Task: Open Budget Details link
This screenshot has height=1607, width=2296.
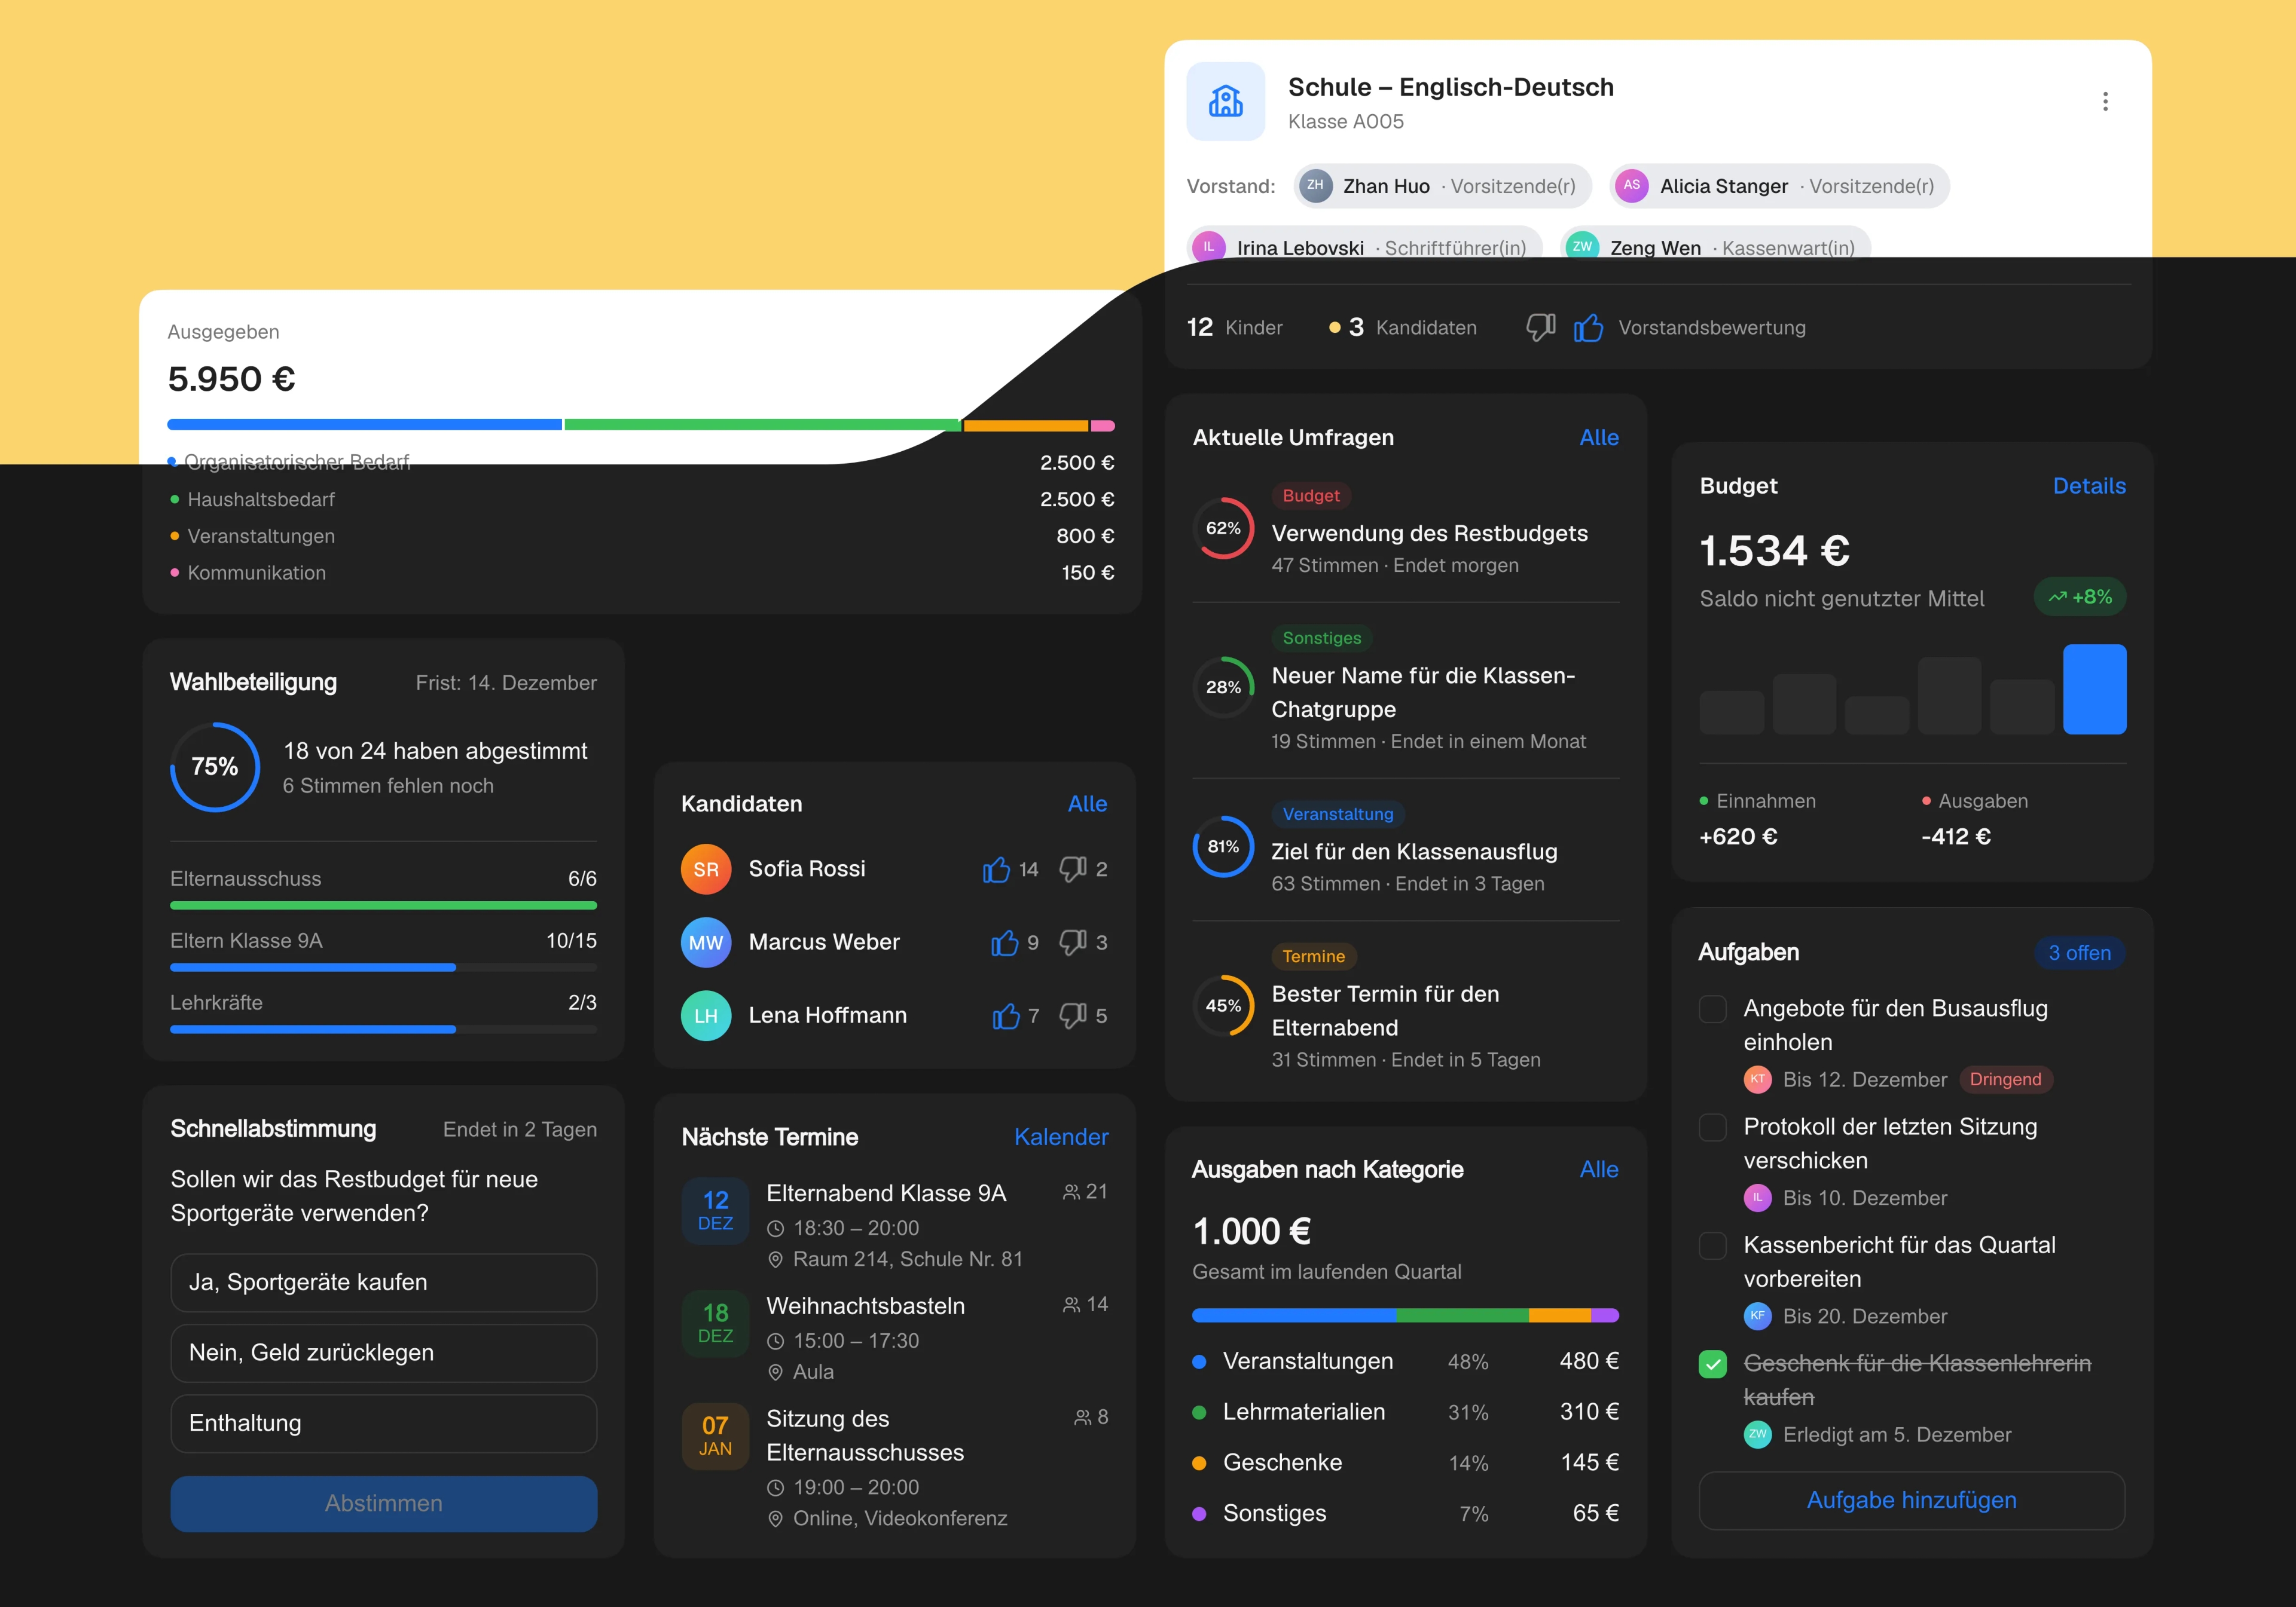Action: click(2089, 486)
